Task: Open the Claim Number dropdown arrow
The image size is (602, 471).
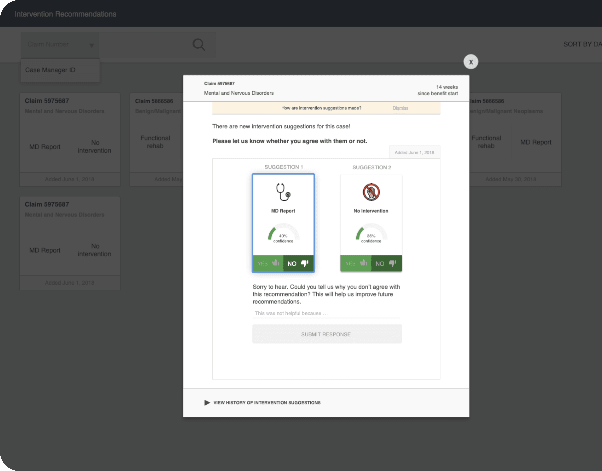Action: [x=92, y=45]
